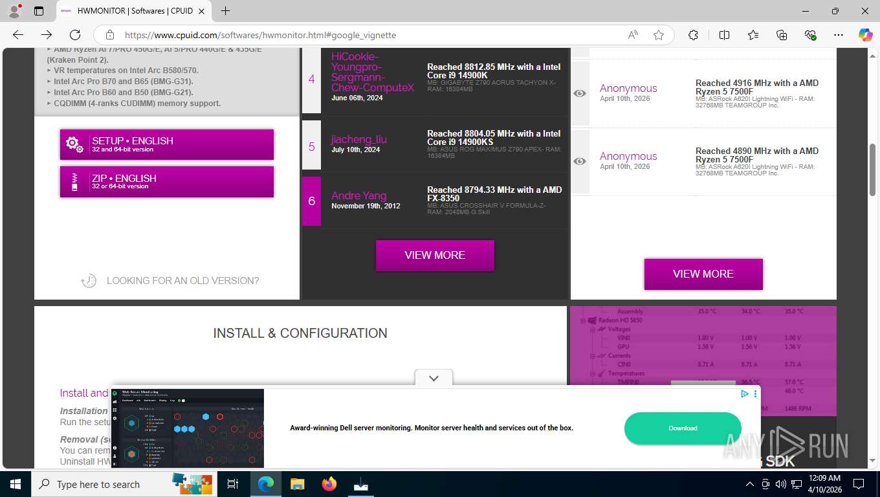Click the Dell server monitoring ad thumbnail
The image size is (880, 497).
pos(188,428)
